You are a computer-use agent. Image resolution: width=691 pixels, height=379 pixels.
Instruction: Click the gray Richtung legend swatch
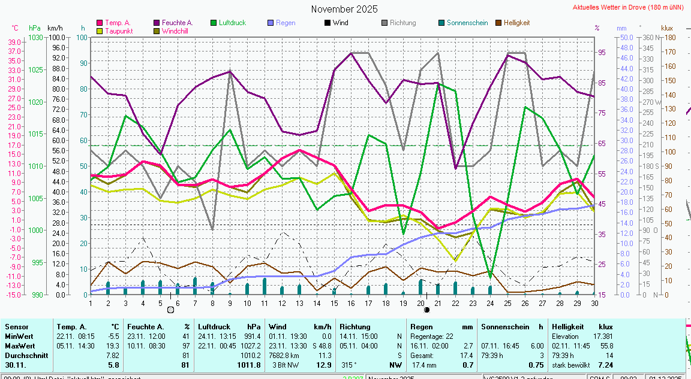384,23
